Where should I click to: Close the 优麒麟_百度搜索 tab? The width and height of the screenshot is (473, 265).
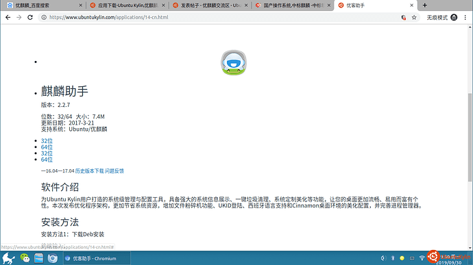[80, 5]
